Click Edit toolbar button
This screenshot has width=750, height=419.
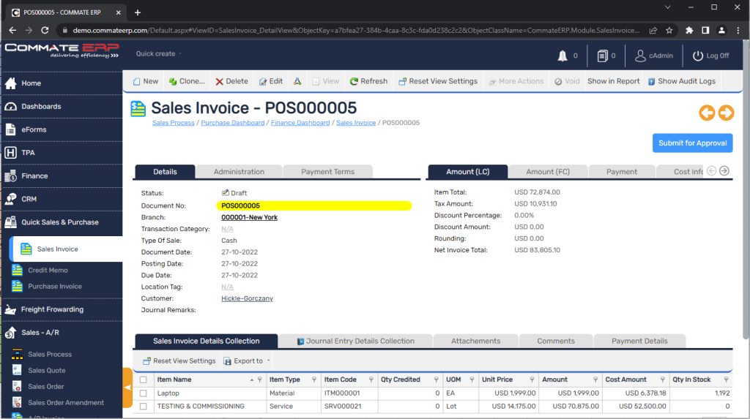point(271,81)
